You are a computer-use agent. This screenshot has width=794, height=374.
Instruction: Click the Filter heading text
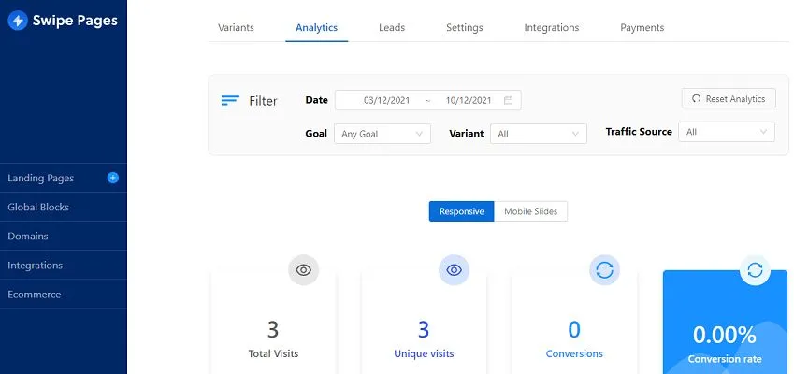[x=264, y=101]
